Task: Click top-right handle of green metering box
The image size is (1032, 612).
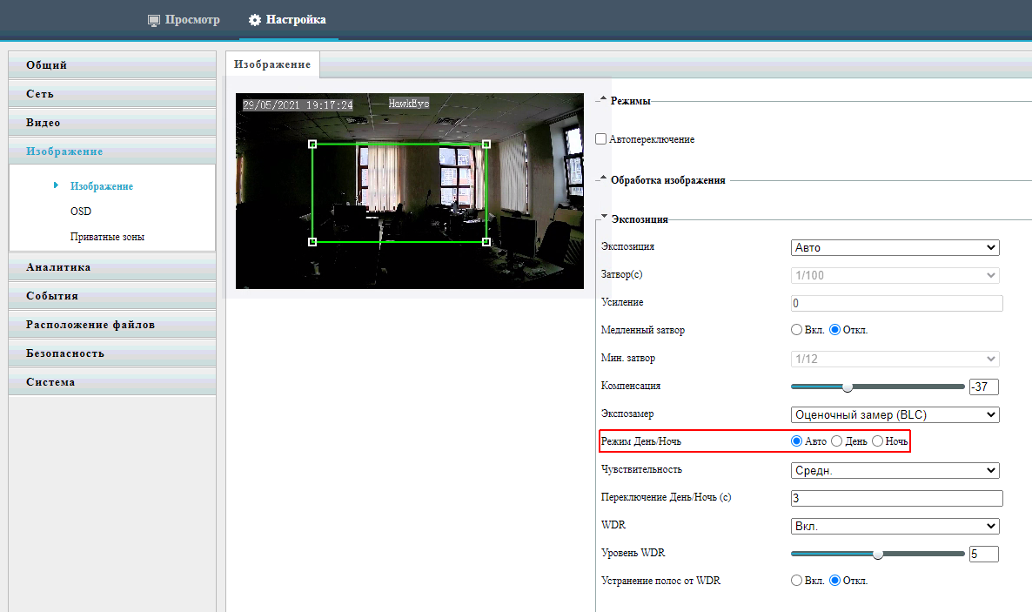Action: (486, 144)
